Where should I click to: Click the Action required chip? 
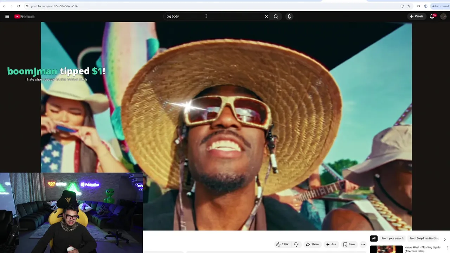pos(440,6)
